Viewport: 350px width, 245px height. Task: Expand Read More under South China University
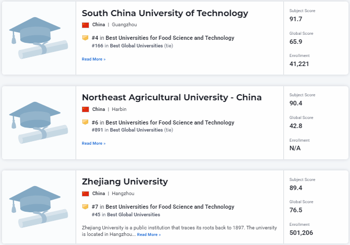pos(94,59)
